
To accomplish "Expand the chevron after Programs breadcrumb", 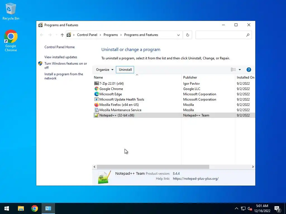I will coord(121,35).
